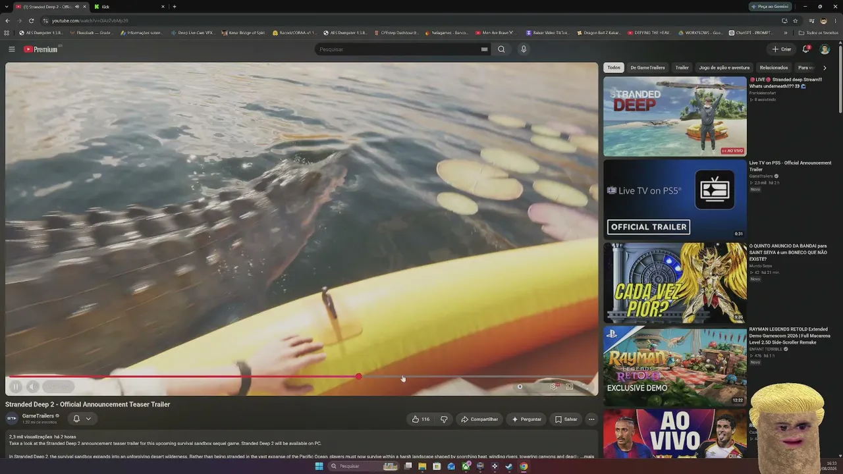
Task: Seek the video on the red progress bar
Action: pyautogui.click(x=302, y=377)
